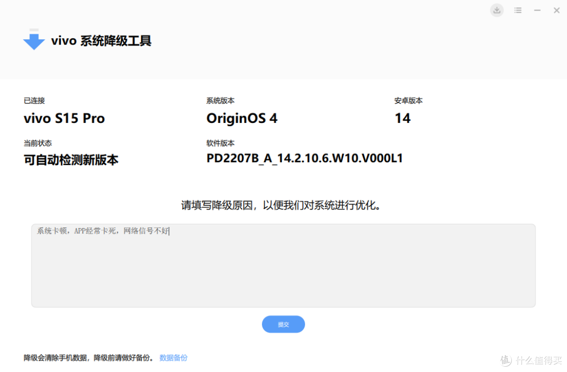Click the Android version value 14
567x372 pixels.
pos(403,118)
